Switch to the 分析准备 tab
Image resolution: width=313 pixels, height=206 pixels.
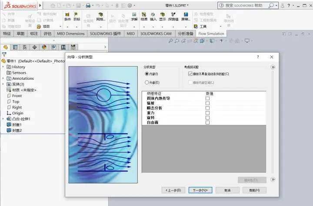click(x=186, y=34)
